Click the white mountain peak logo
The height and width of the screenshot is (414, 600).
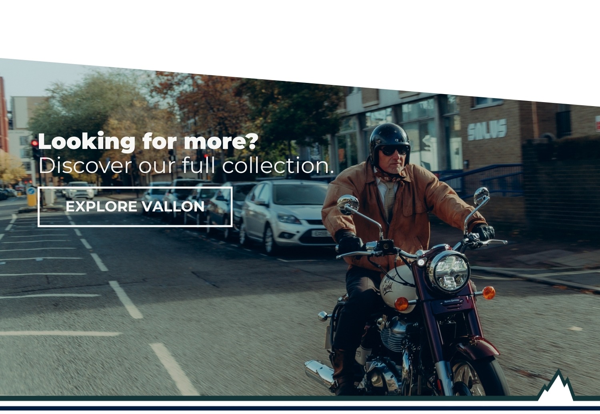point(556,387)
